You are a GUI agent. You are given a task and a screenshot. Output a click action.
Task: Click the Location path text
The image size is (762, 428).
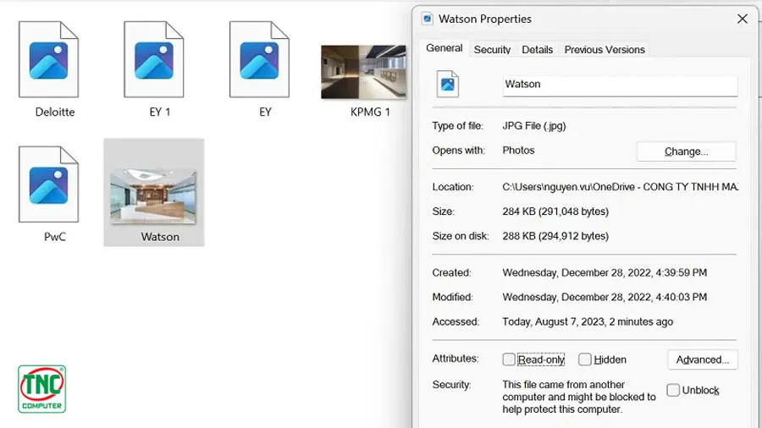[x=620, y=187]
